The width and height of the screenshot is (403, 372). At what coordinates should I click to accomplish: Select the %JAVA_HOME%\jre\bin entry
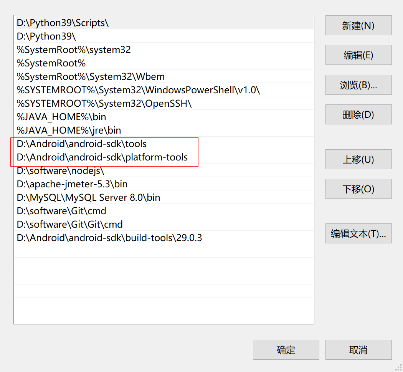(x=164, y=130)
